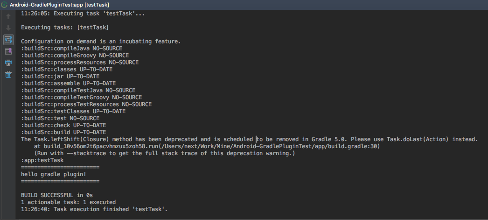Screen dimensions: 488x220
Task: Toggle the soft-wrap icon in sidebar
Action: tap(8, 40)
